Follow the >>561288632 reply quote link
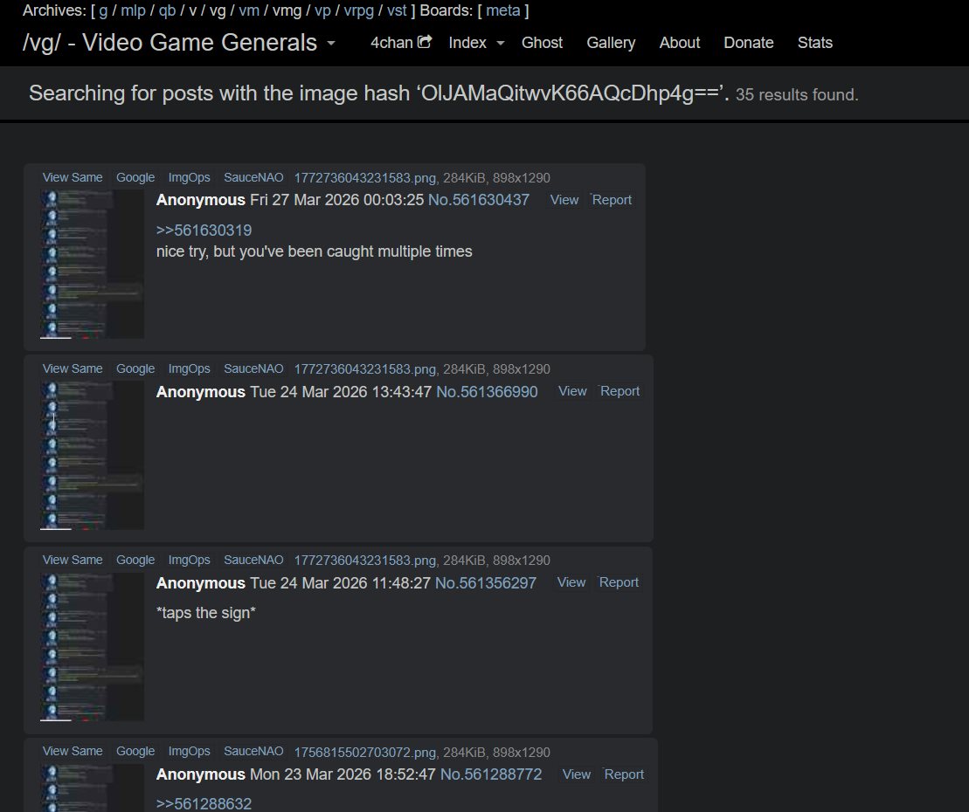Image resolution: width=969 pixels, height=812 pixels. click(204, 804)
